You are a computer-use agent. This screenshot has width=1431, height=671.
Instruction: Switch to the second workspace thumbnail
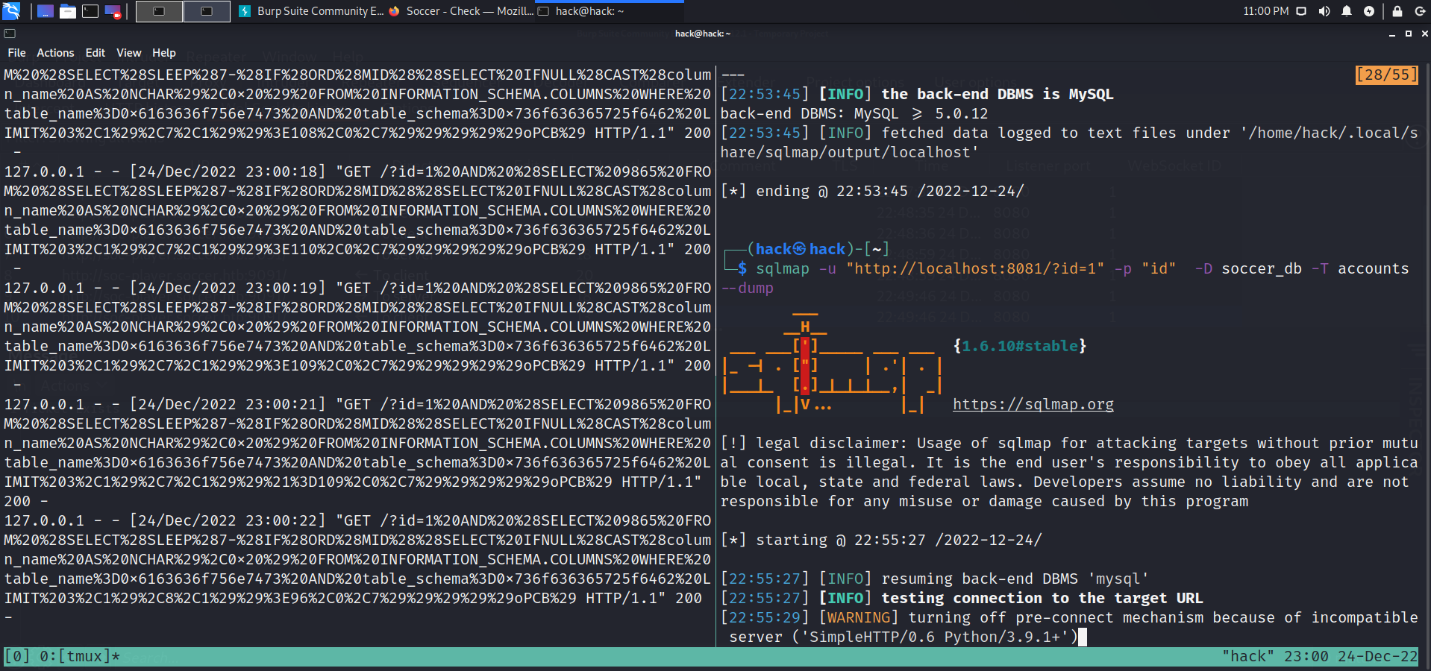pos(207,11)
